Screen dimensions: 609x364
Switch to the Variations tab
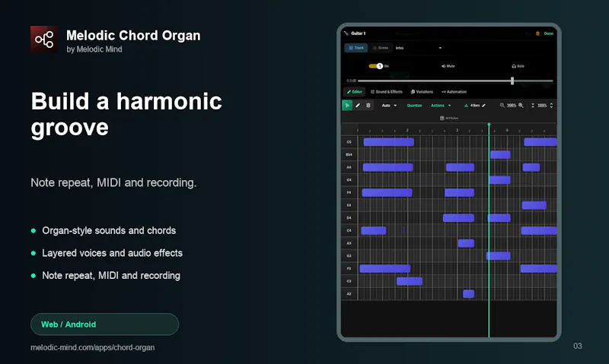422,92
